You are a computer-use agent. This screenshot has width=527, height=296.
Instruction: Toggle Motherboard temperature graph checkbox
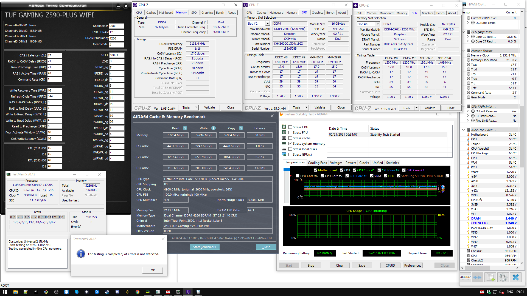click(x=315, y=170)
